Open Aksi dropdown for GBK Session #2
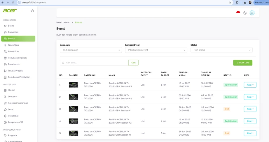Viewport: 269px width, 142px height. pyautogui.click(x=250, y=97)
